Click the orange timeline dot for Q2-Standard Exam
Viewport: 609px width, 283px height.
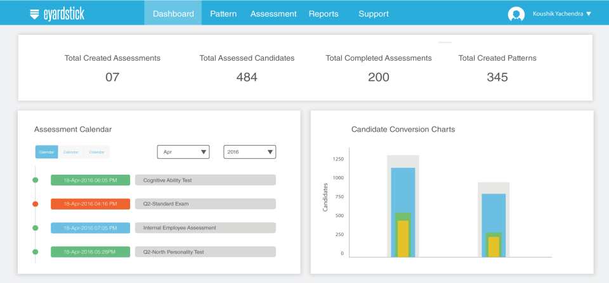(x=36, y=204)
